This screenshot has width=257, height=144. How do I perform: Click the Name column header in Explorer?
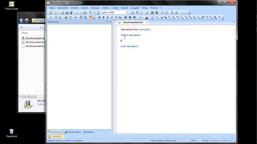point(24,33)
